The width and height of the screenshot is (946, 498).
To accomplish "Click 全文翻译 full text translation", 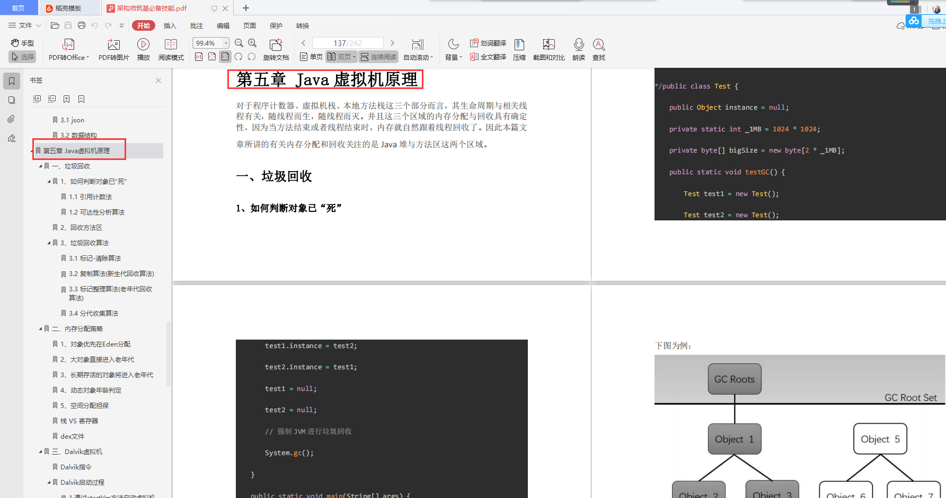I will 488,57.
